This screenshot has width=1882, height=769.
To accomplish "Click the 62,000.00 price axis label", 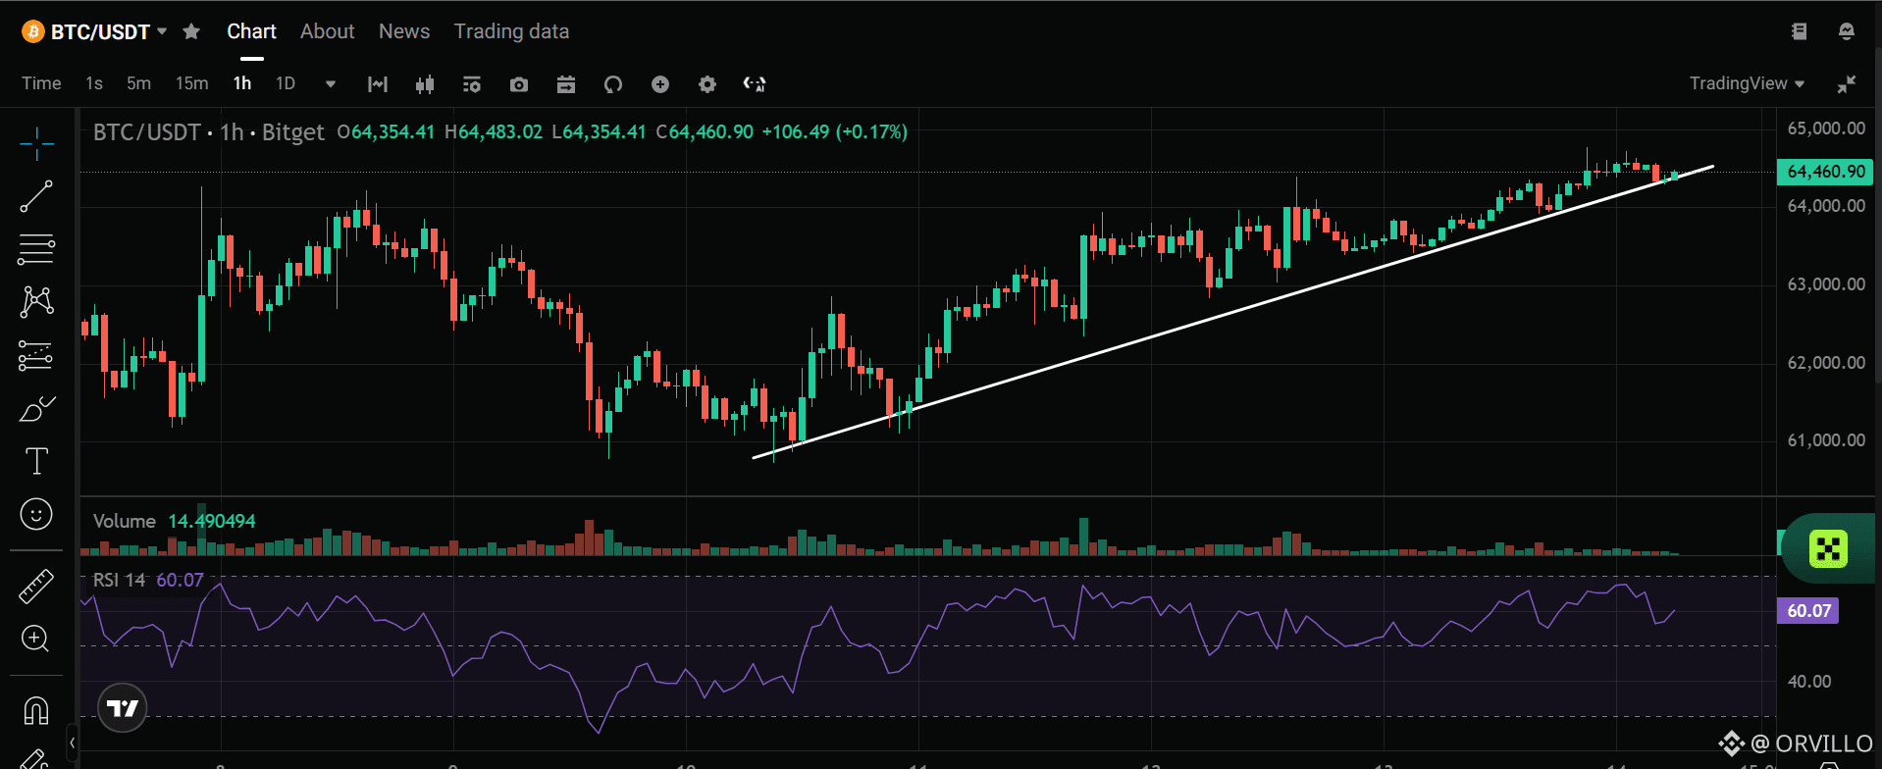I will click(1826, 363).
